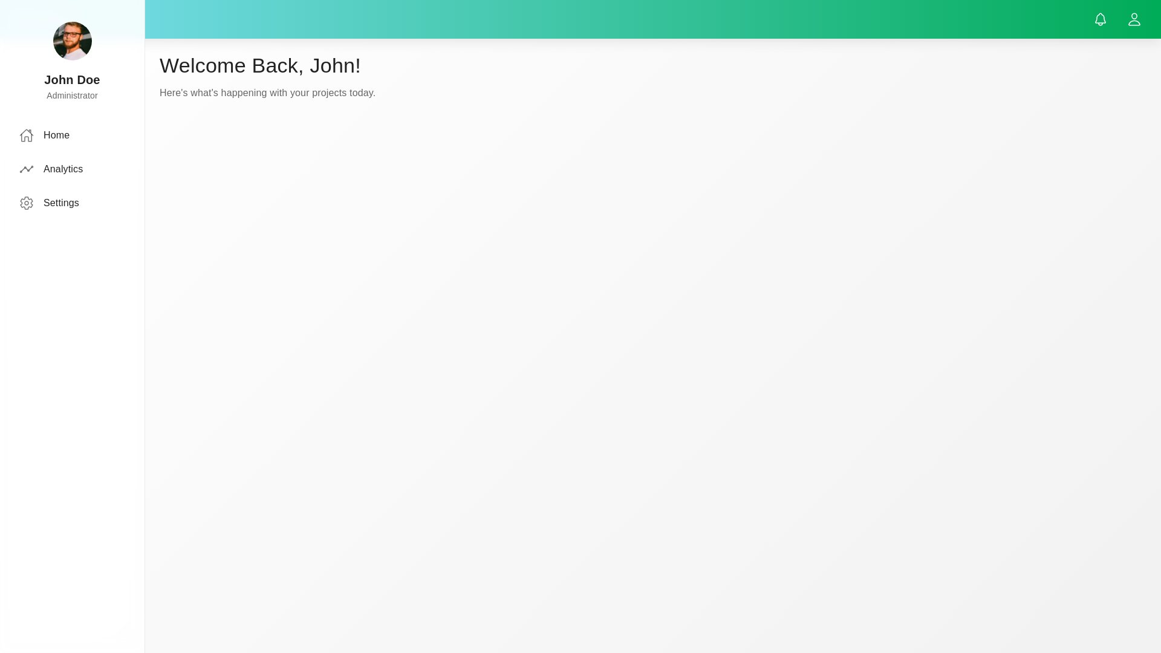Image resolution: width=1161 pixels, height=653 pixels.
Task: Go to Settings from the sidebar
Action: [x=61, y=203]
